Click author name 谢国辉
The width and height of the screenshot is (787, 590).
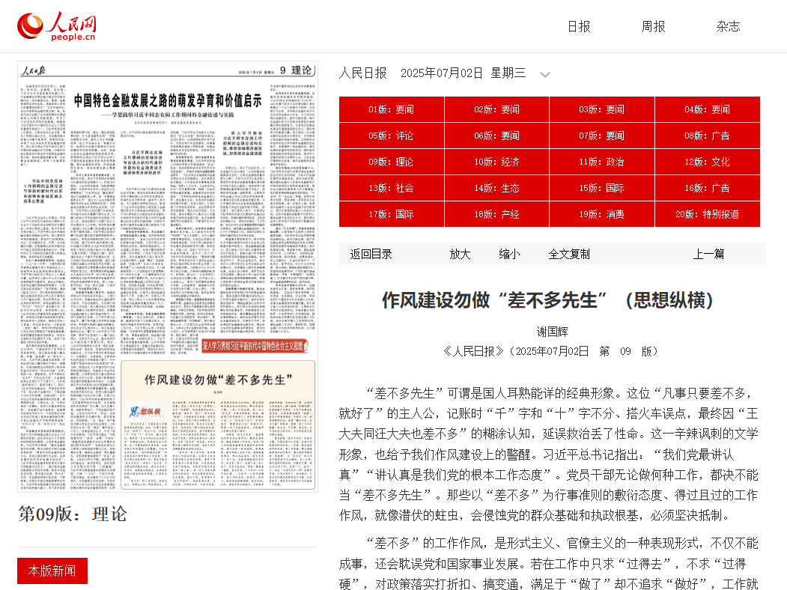(x=552, y=332)
